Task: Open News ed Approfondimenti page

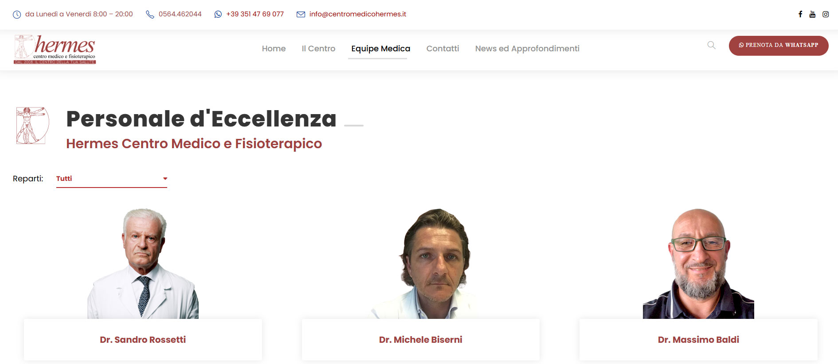Action: pyautogui.click(x=527, y=49)
